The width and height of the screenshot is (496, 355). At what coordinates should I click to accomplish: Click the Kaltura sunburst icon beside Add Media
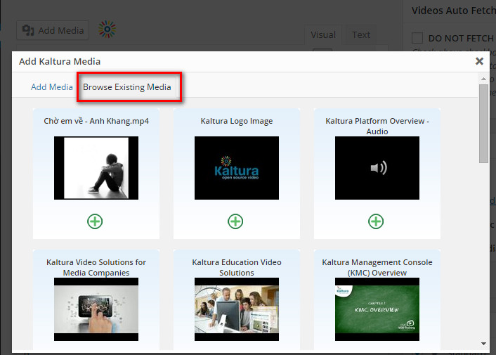pos(107,30)
